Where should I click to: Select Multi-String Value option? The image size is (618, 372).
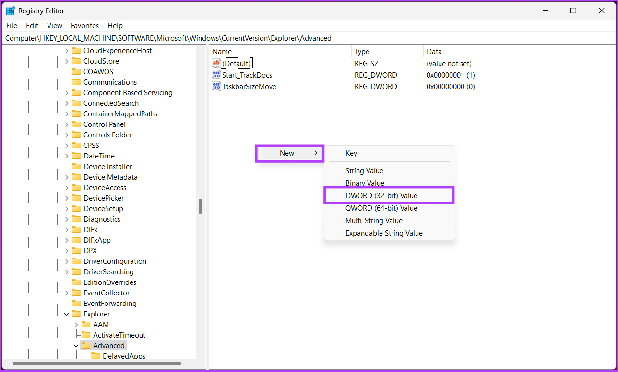(389, 221)
